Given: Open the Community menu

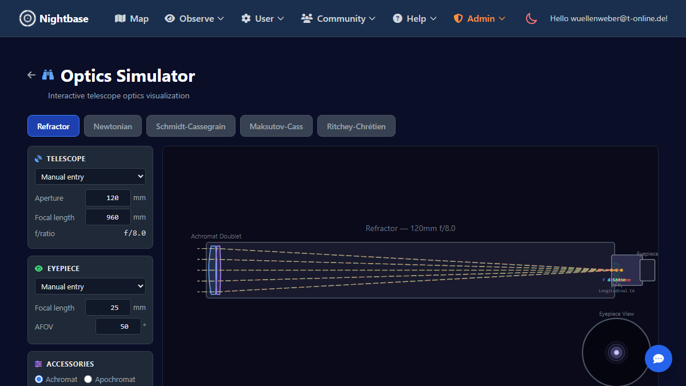Looking at the screenshot, I should coord(338,18).
